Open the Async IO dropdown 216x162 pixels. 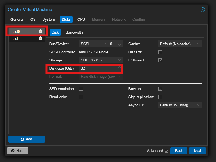198,105
